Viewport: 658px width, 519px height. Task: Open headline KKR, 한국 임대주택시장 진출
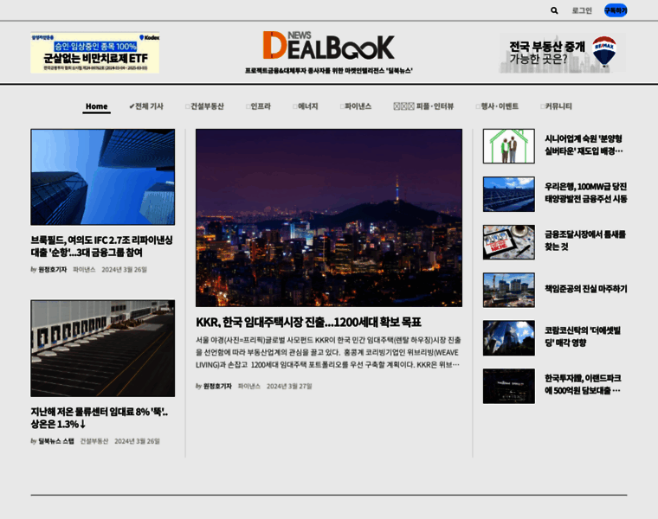click(x=308, y=322)
